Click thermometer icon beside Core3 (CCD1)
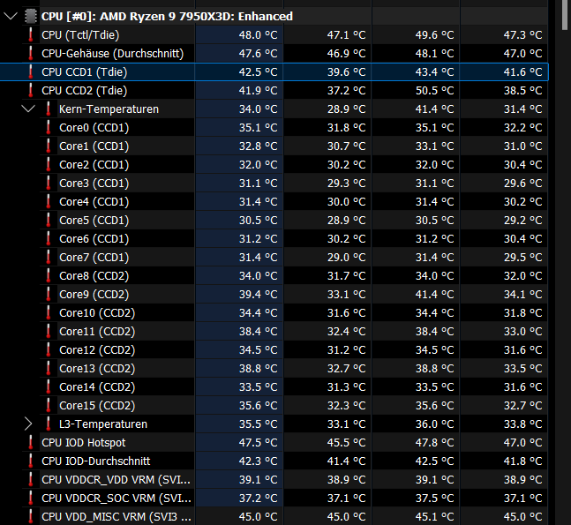This screenshot has height=525, width=571. coord(49,184)
